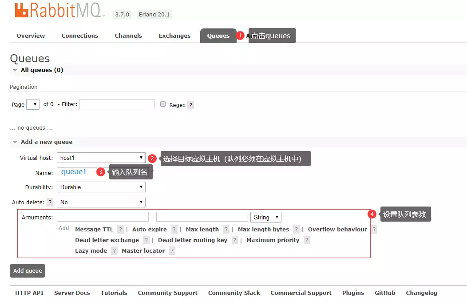Click the Erlang 20.1 version badge
Screen dimensions: 467x306
[154, 14]
